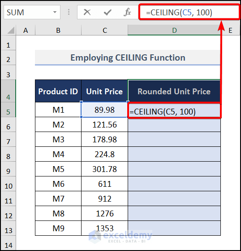Select the cell containing M4

[x=58, y=154]
